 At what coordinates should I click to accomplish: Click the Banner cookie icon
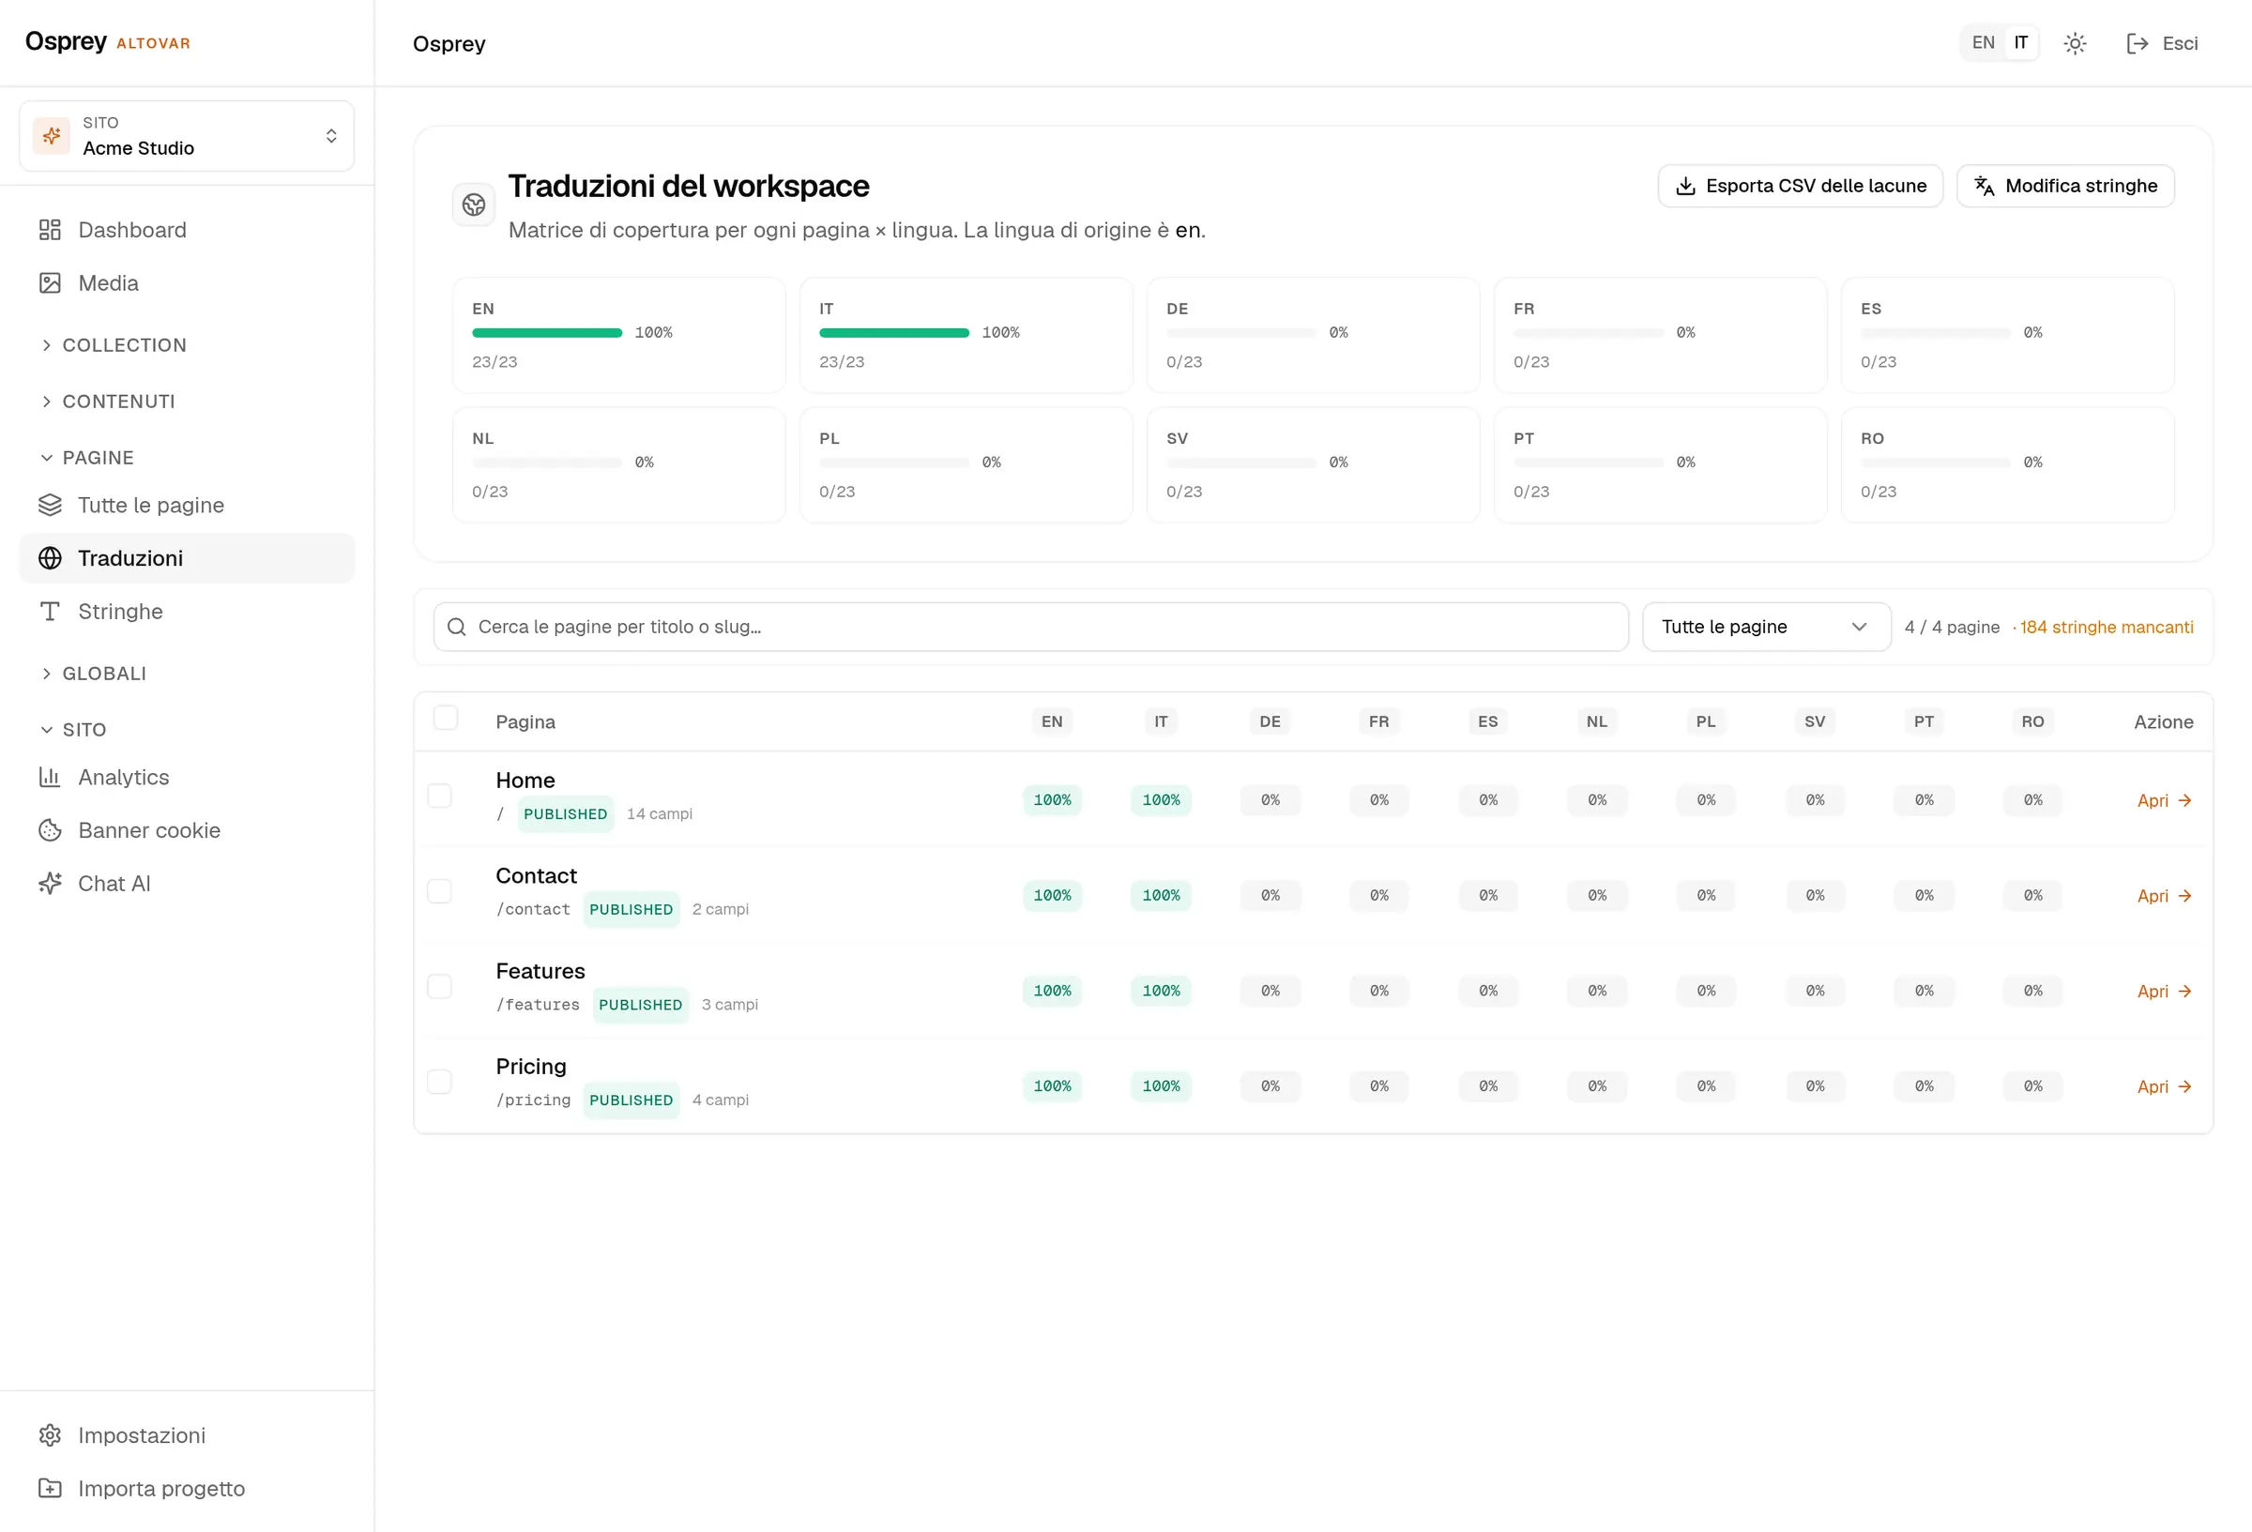[50, 830]
